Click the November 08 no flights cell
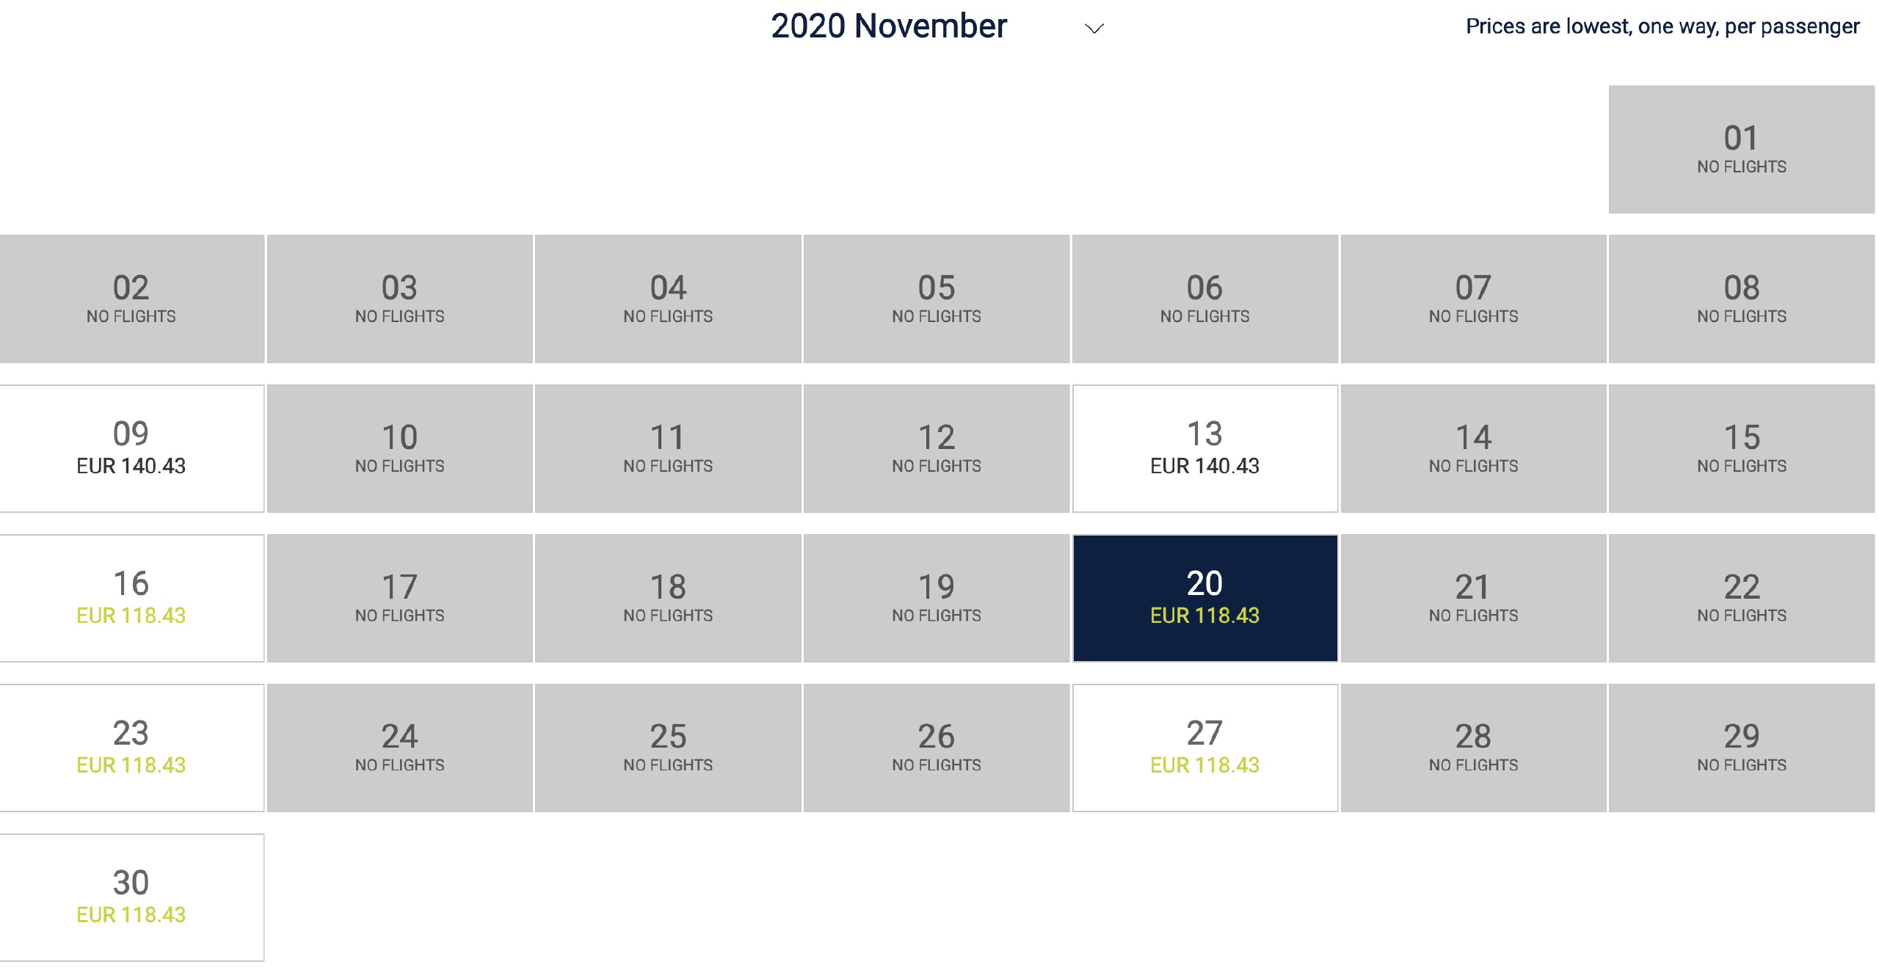Image resolution: width=1879 pixels, height=967 pixels. tap(1742, 299)
